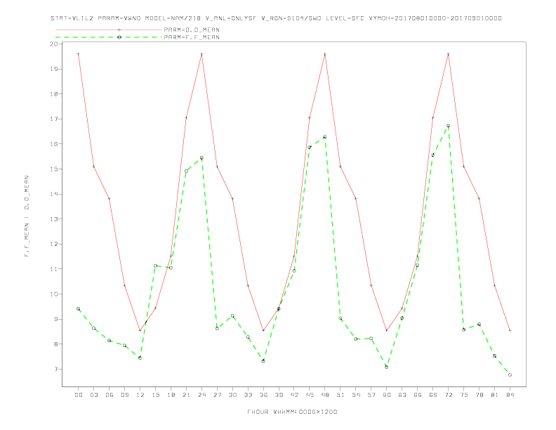
Task: Click y-axis tick label 16
Action: pyautogui.click(x=54, y=144)
